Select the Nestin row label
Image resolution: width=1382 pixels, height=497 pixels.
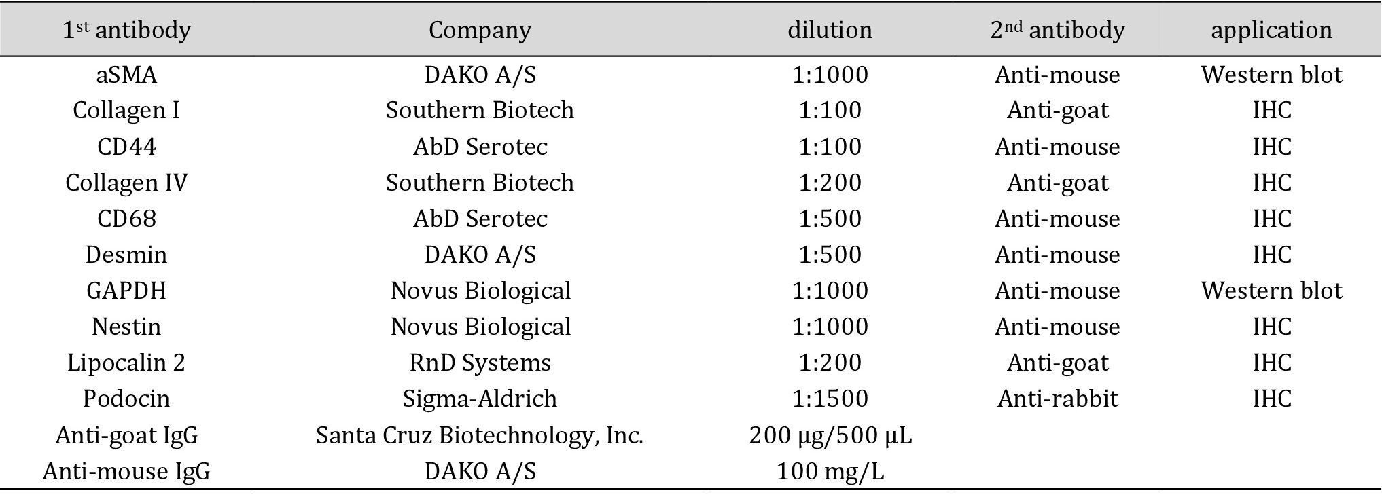click(126, 327)
